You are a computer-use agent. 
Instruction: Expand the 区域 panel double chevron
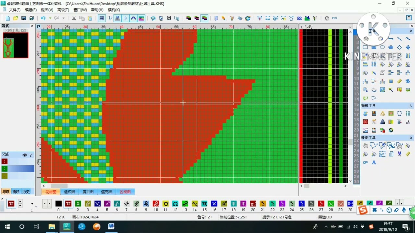(31, 155)
